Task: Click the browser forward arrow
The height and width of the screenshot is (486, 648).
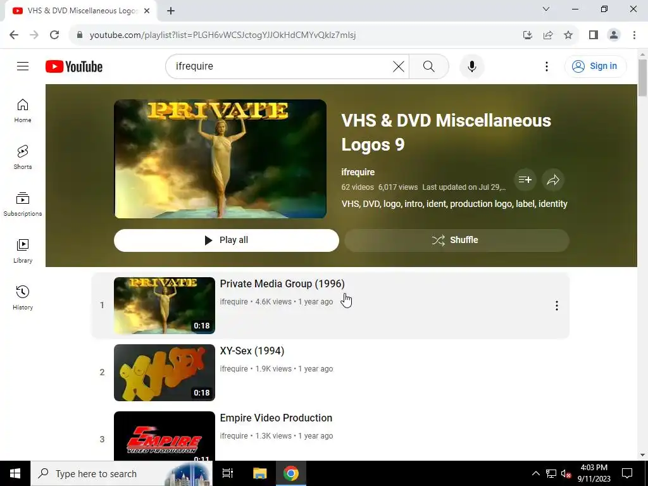Action: [x=34, y=35]
